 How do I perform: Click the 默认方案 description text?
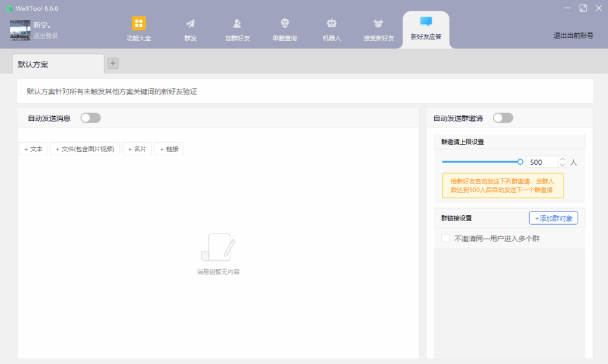(112, 91)
